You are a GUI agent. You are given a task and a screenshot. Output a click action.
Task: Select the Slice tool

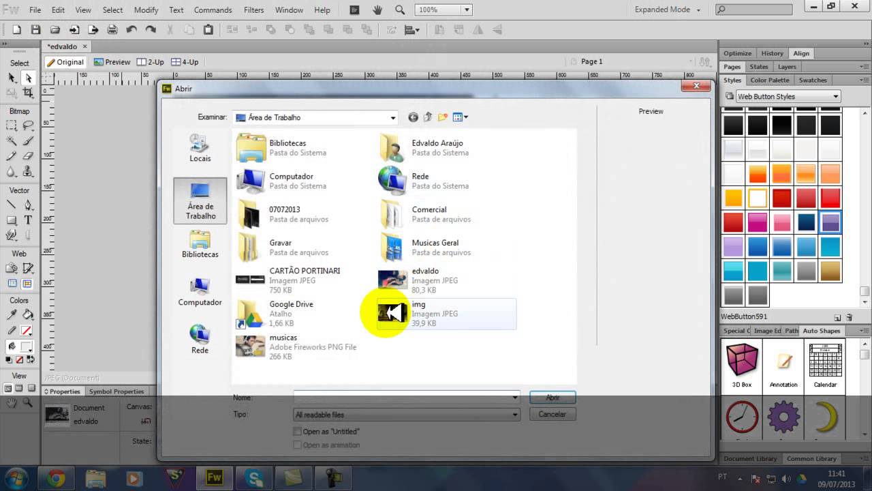pos(28,268)
